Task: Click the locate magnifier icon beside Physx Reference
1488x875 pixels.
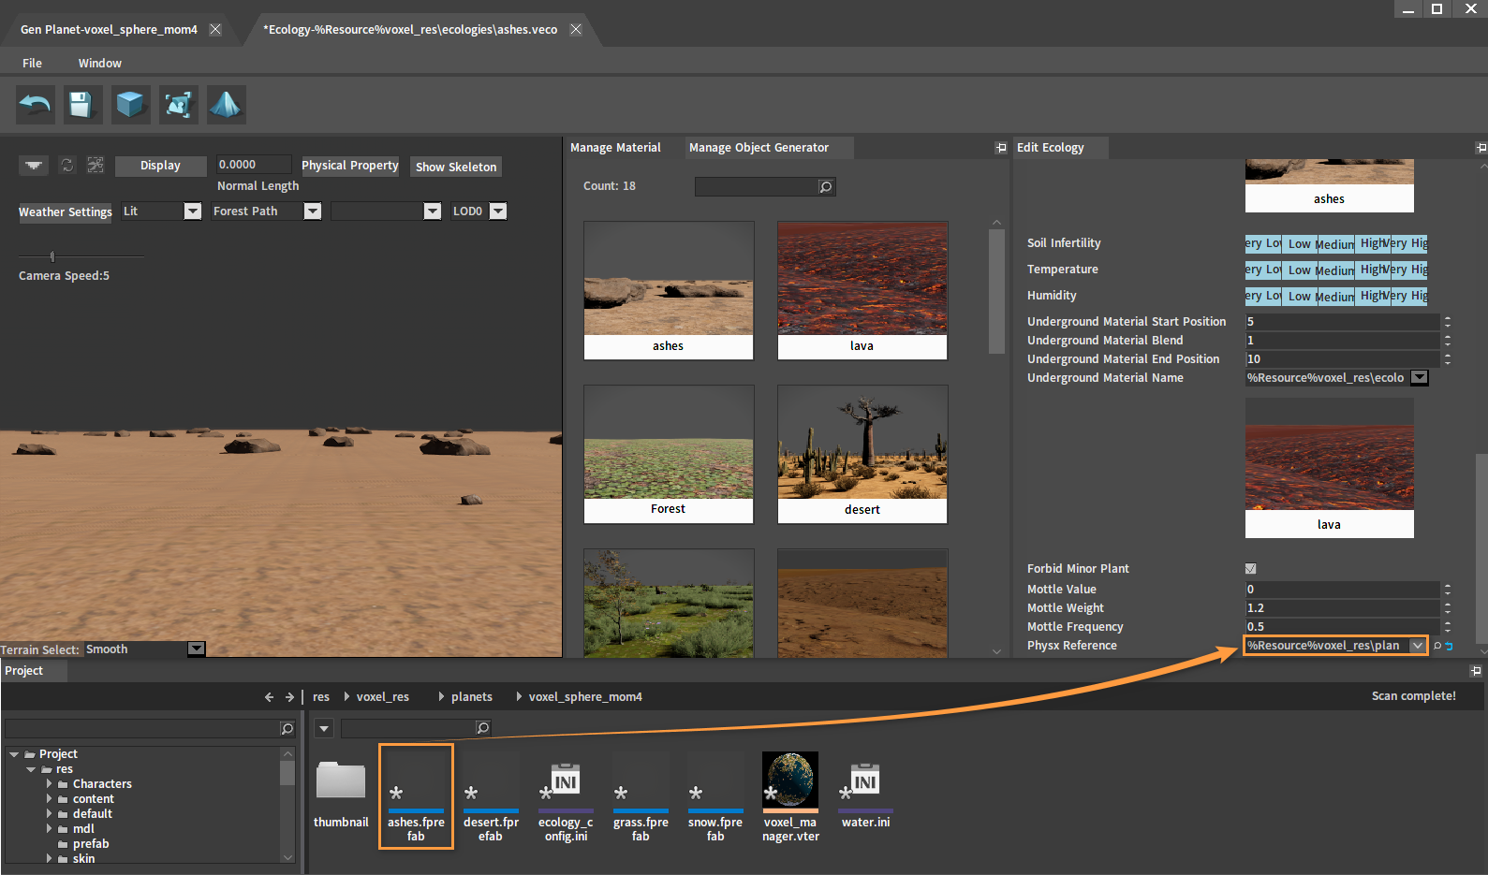Action: [1437, 646]
